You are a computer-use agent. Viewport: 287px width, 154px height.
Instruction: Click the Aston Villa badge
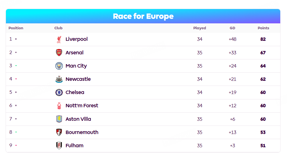(x=59, y=119)
